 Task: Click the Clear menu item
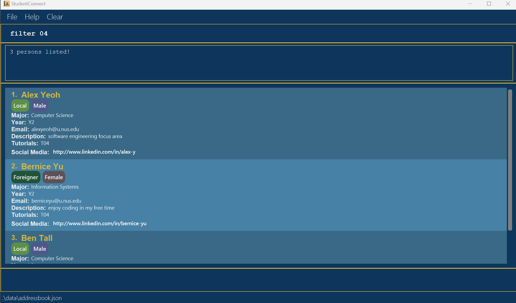click(55, 17)
